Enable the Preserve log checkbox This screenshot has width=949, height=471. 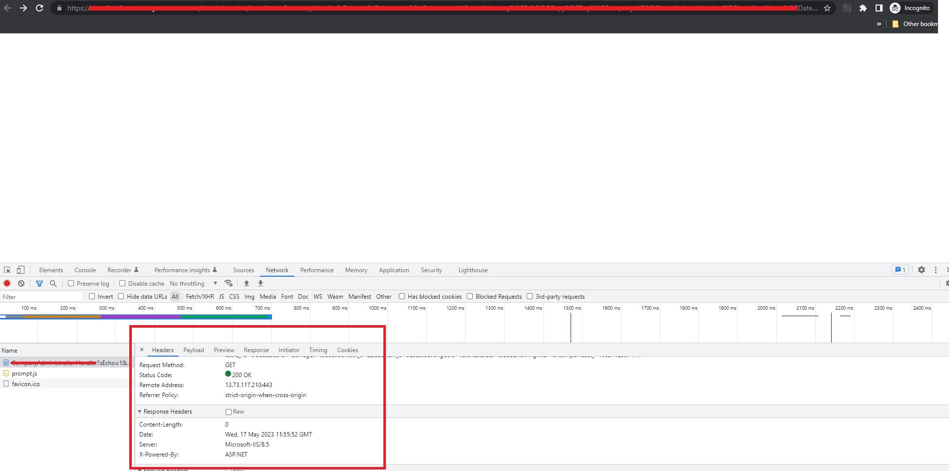71,283
